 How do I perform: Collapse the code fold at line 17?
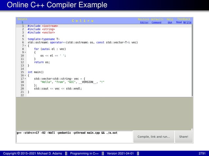25,79
